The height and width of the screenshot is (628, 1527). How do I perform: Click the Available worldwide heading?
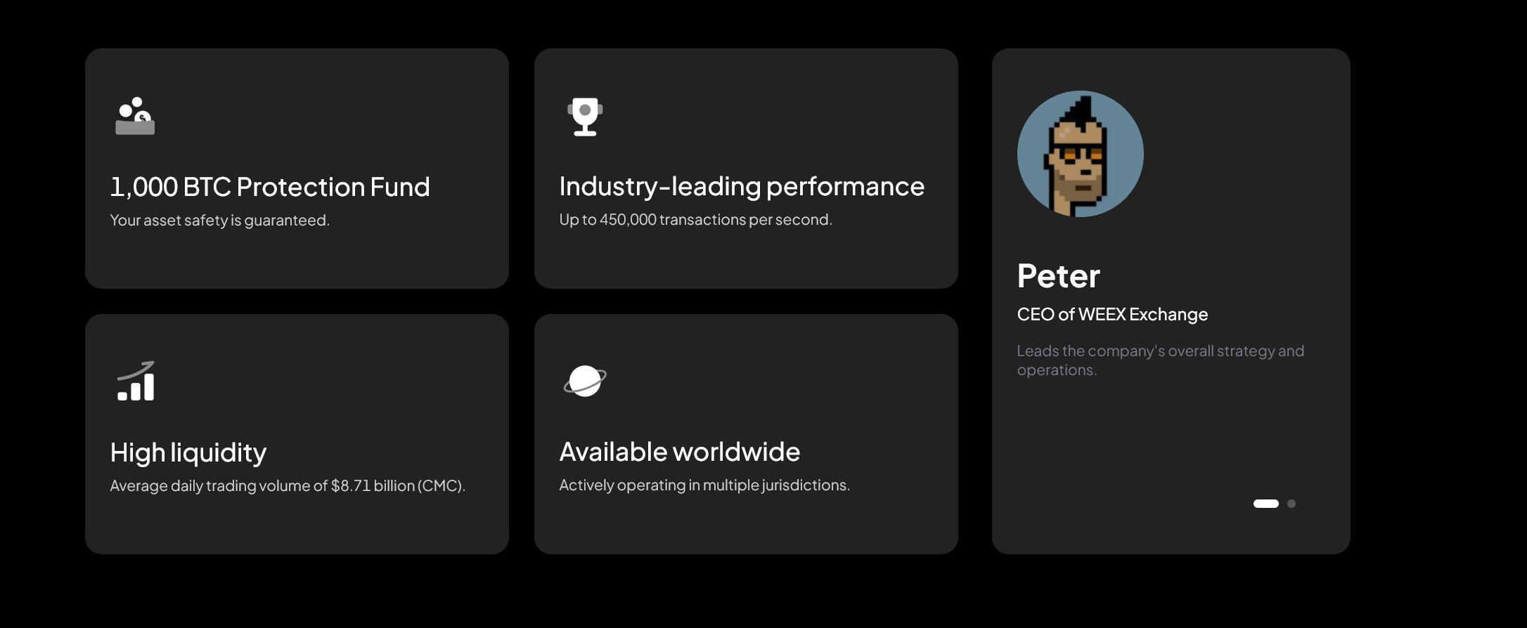click(679, 452)
